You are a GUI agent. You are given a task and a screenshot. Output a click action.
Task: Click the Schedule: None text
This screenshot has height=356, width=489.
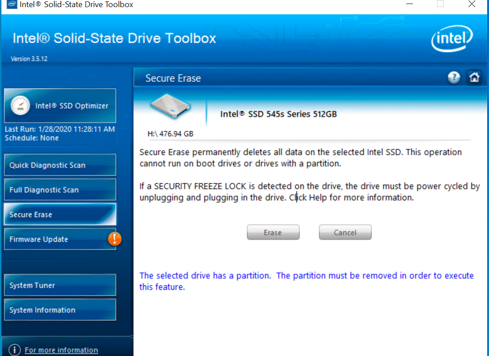coord(32,138)
